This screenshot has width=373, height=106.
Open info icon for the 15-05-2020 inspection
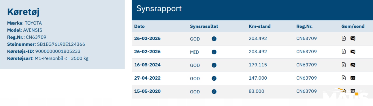coord(214,92)
